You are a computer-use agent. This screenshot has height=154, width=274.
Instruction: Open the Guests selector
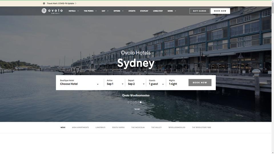(156, 82)
